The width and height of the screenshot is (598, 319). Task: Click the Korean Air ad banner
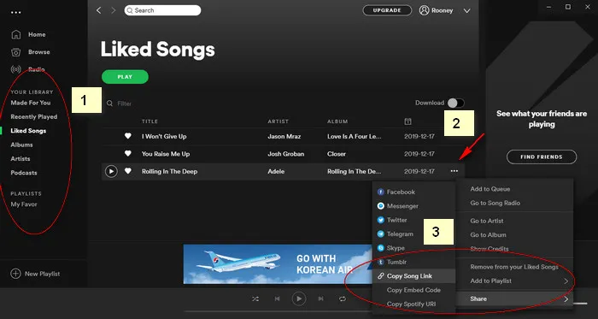tap(278, 264)
